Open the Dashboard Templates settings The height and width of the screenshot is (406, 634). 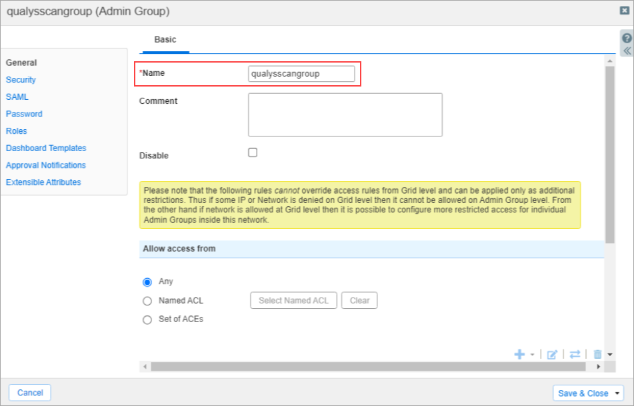45,148
